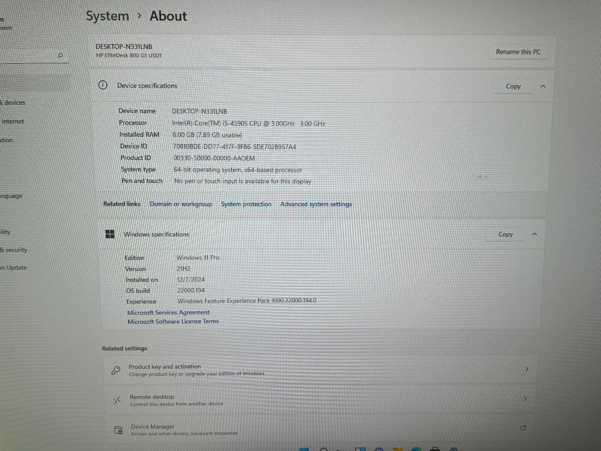Copy the Windows specifications
601x451 pixels.
(505, 234)
